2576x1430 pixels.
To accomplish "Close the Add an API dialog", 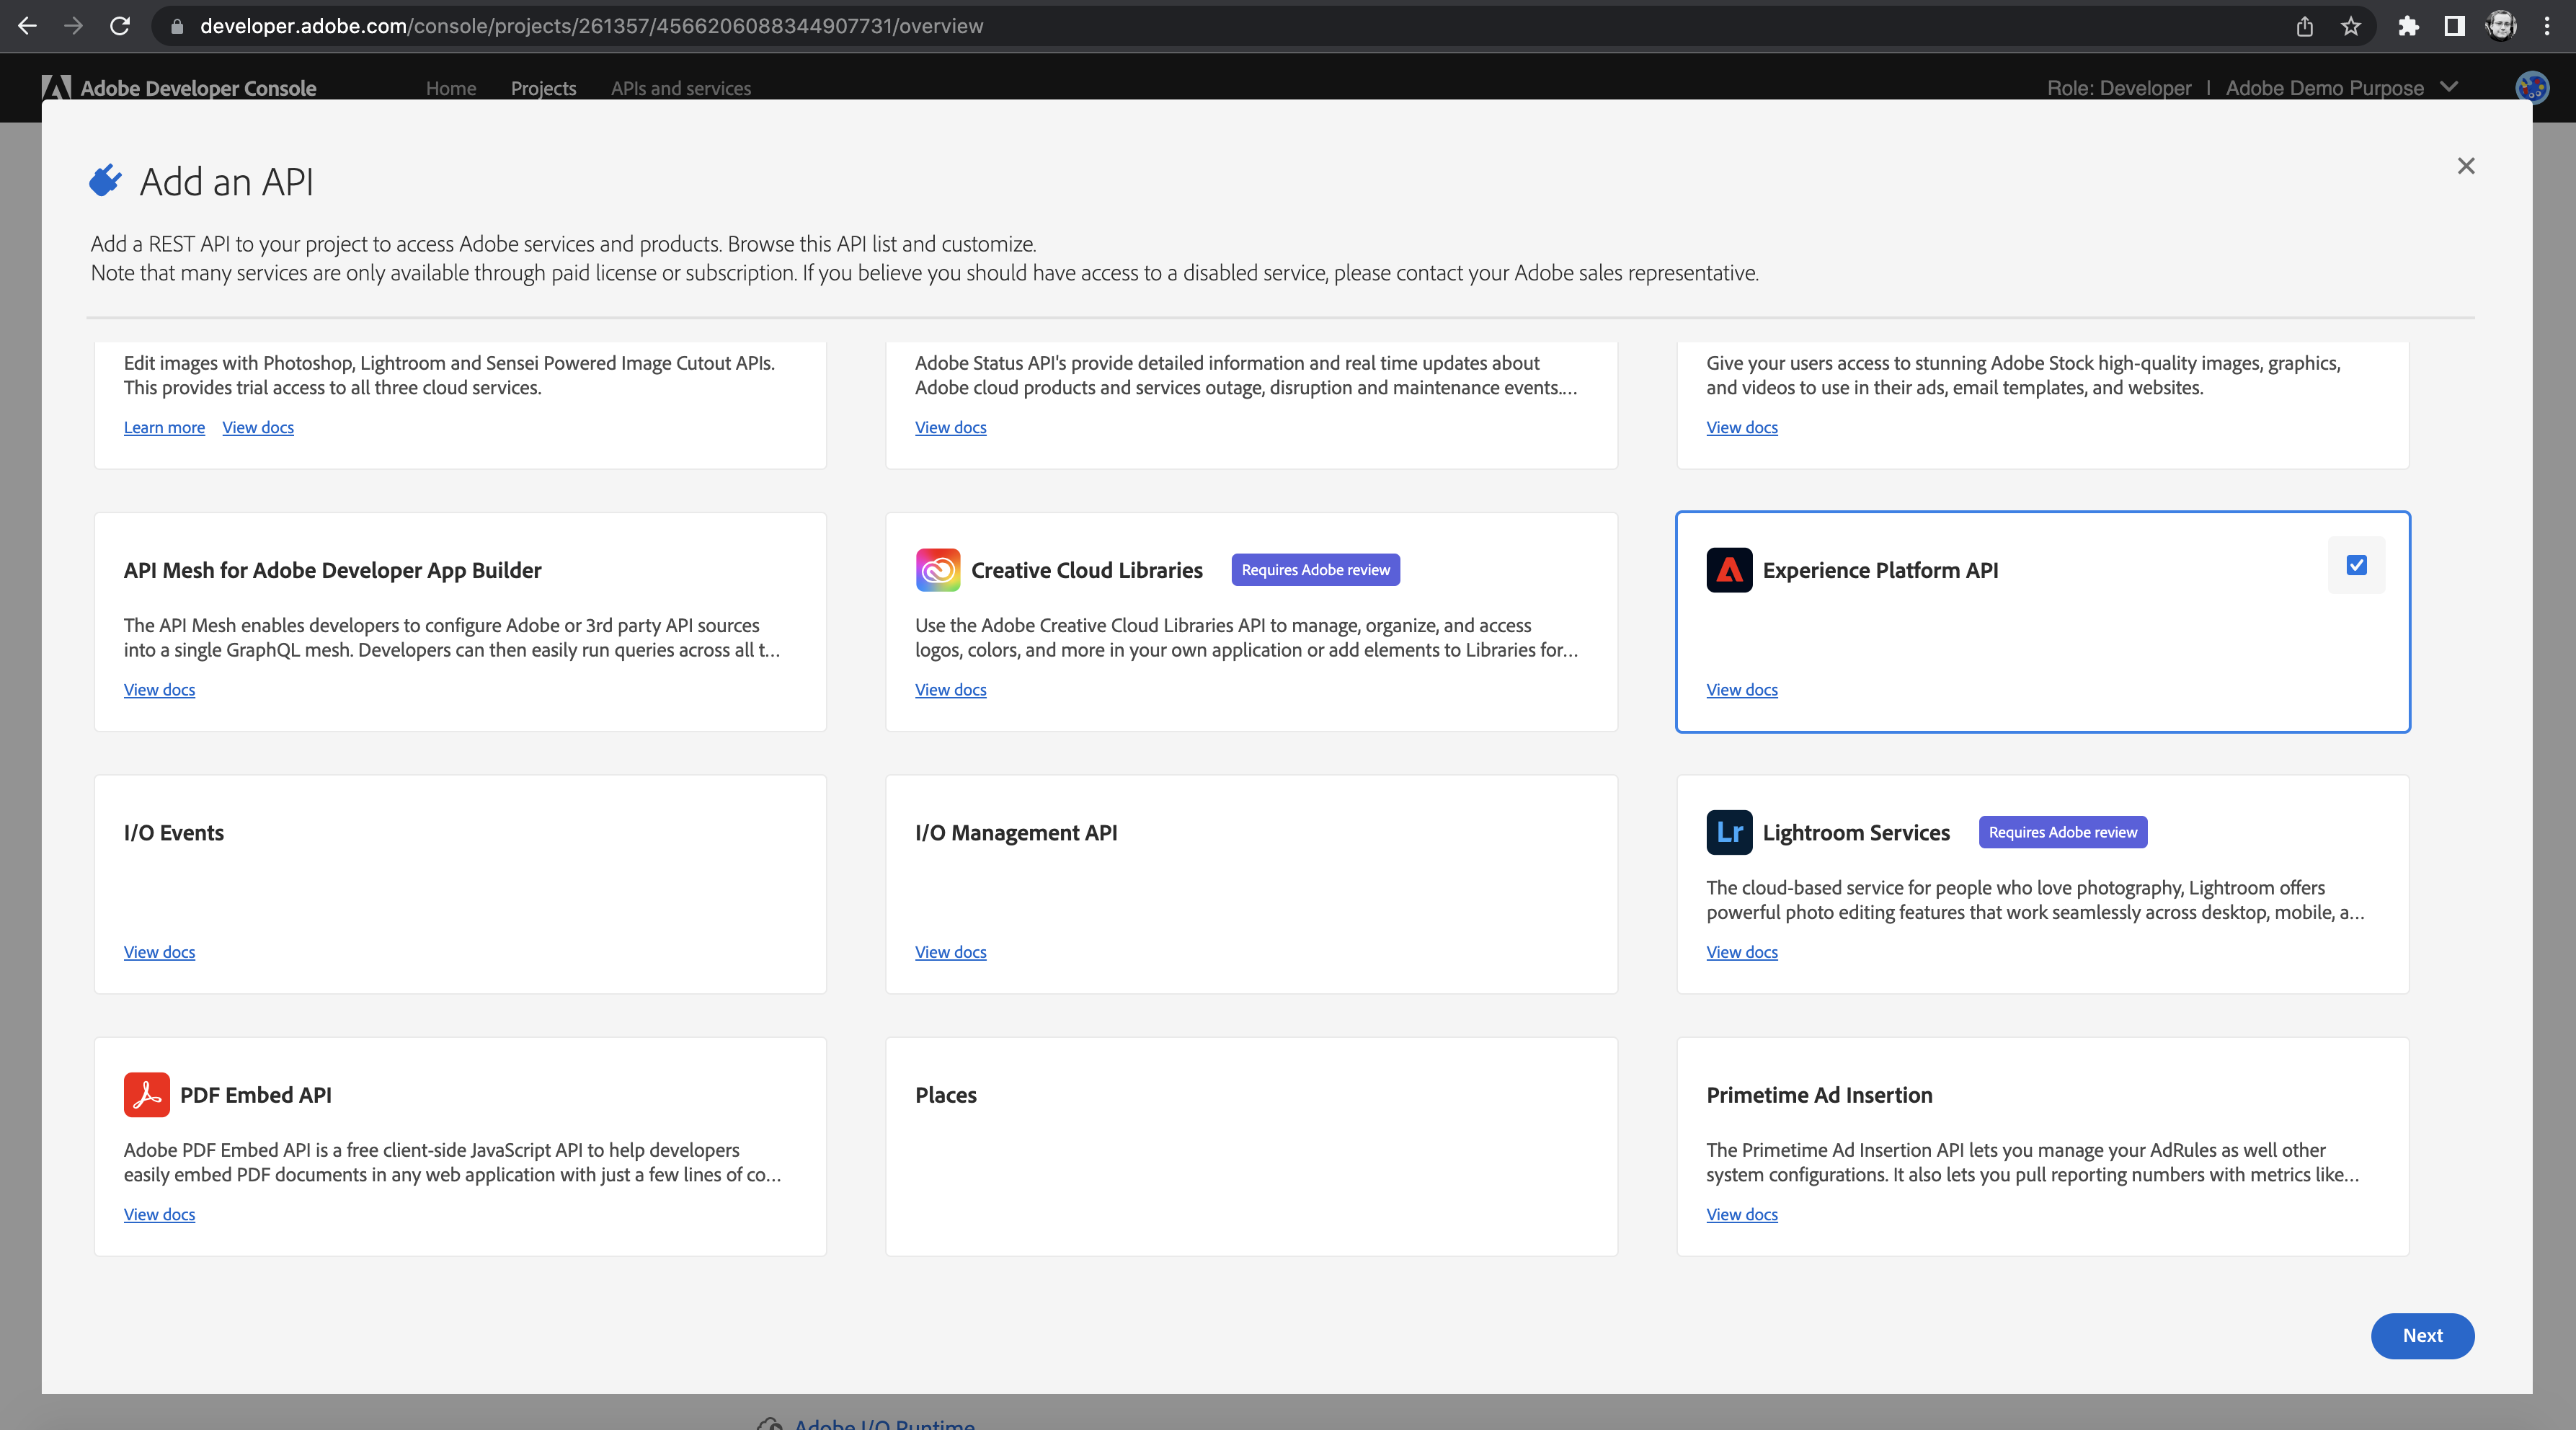I will pos(2465,166).
